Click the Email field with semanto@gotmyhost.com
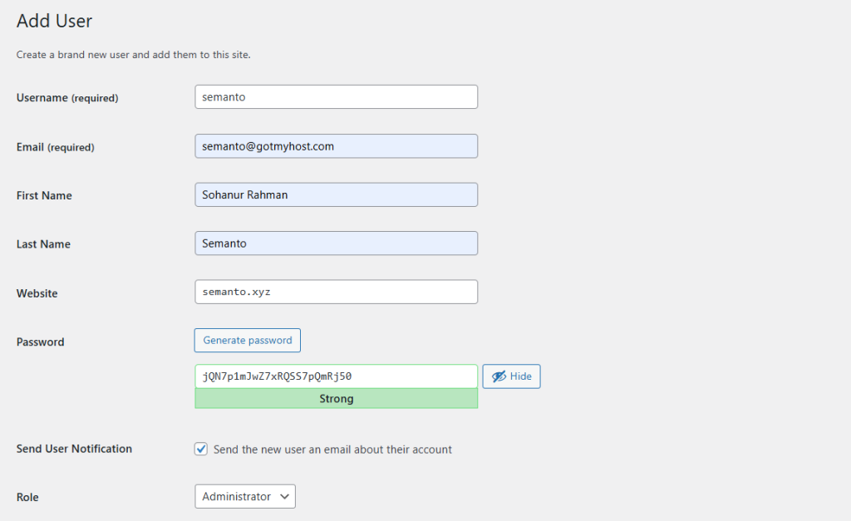This screenshot has width=851, height=521. coord(336,146)
